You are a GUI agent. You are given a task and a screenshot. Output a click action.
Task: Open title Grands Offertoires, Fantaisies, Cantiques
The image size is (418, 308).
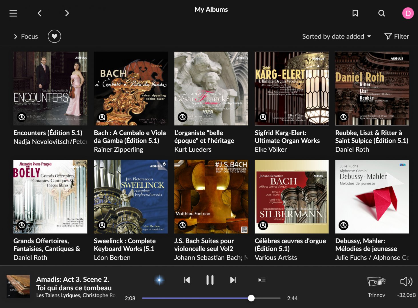click(47, 245)
